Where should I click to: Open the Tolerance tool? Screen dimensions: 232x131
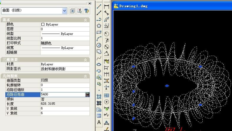tap(106, 95)
